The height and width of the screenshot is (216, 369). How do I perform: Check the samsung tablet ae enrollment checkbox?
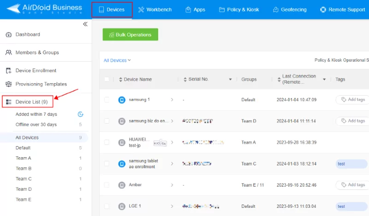107,164
